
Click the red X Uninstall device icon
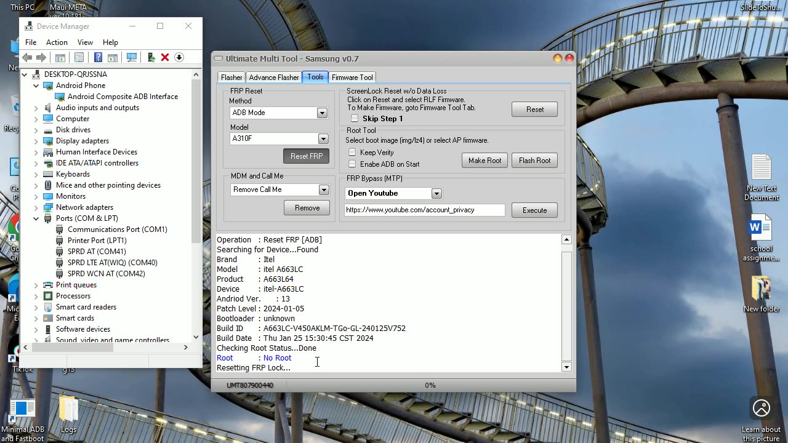click(x=165, y=57)
